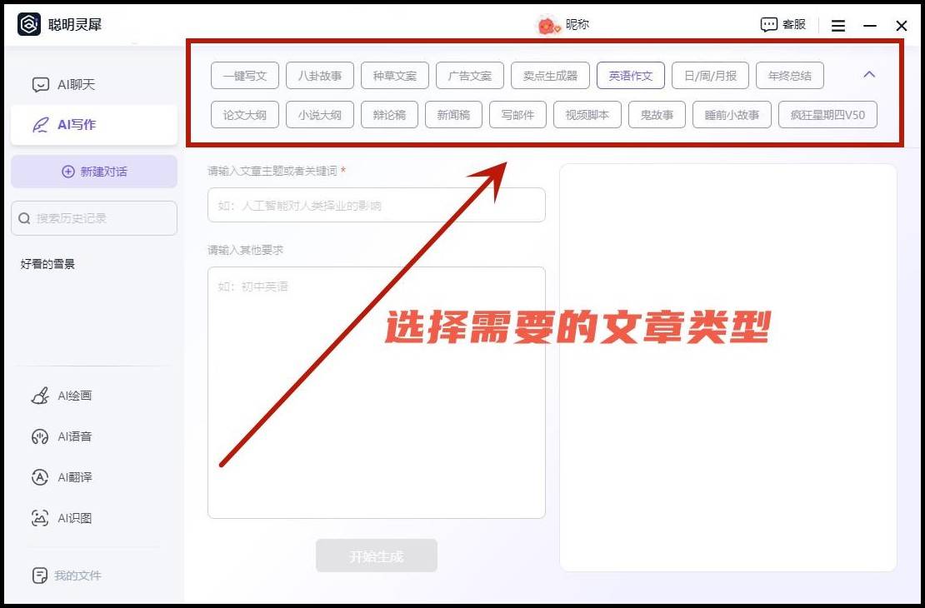
Task: Select the 一键写文 article type
Action: (x=245, y=76)
